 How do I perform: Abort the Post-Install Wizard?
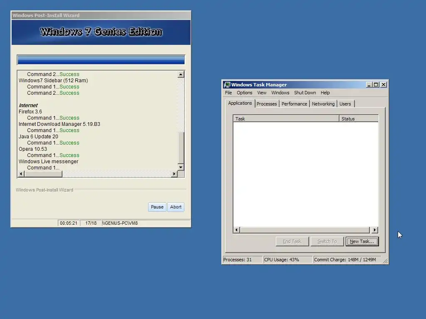pos(176,207)
